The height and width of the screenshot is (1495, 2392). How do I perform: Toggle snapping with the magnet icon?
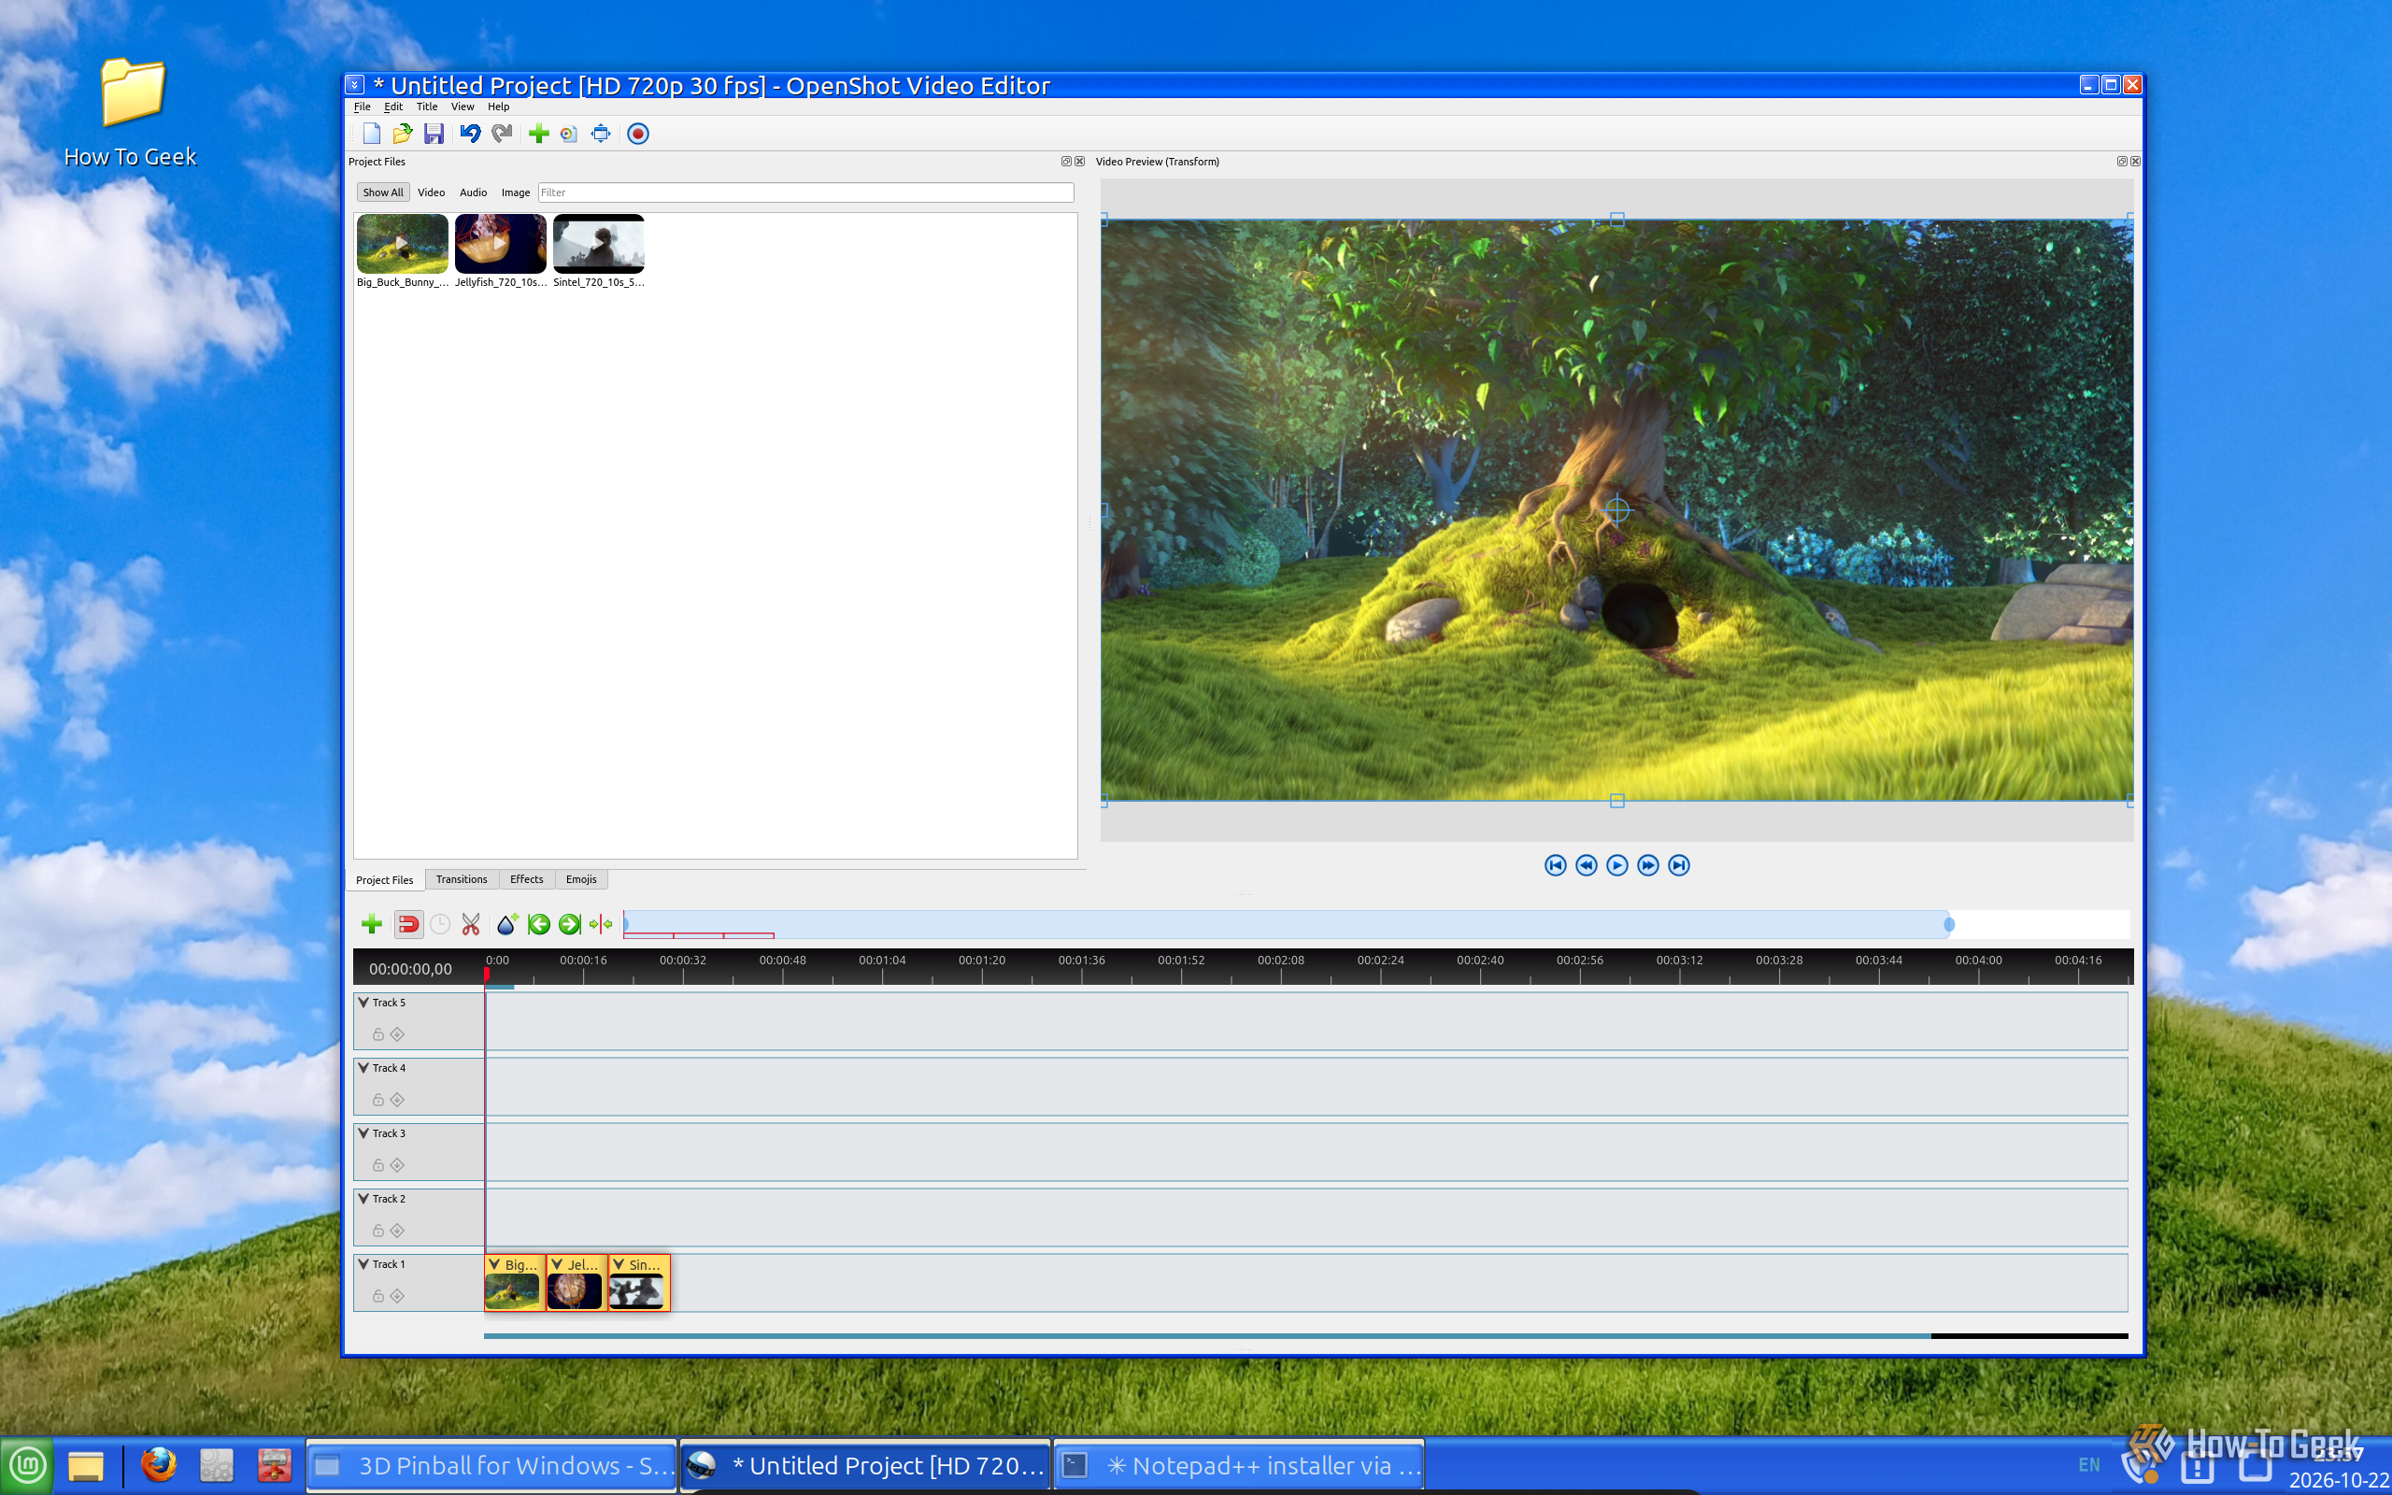coord(408,924)
